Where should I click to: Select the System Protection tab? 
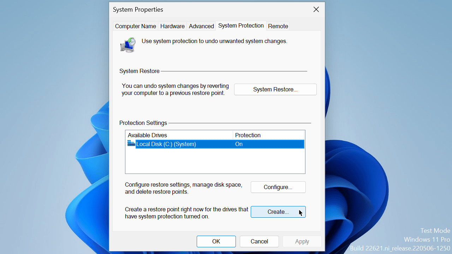pyautogui.click(x=241, y=26)
